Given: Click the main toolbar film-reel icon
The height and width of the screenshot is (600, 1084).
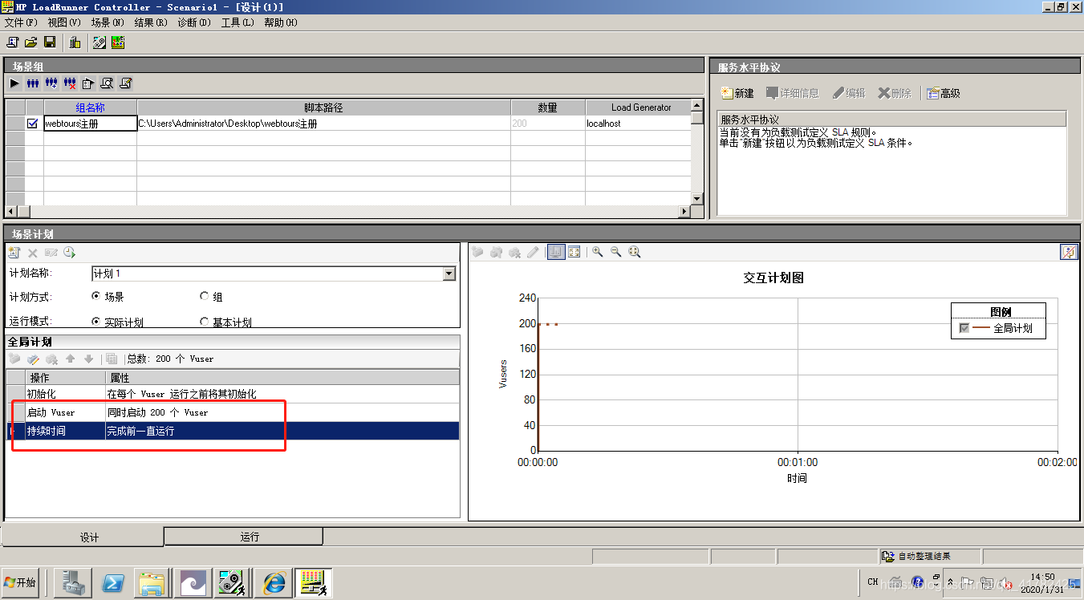Looking at the screenshot, I should [x=99, y=42].
